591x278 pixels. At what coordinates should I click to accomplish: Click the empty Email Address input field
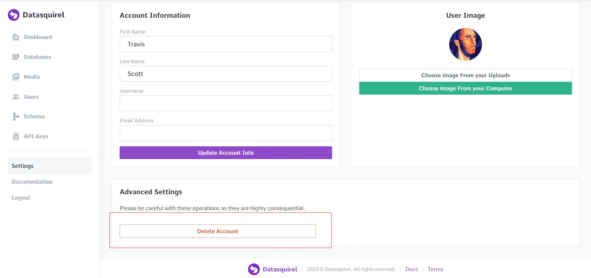226,133
